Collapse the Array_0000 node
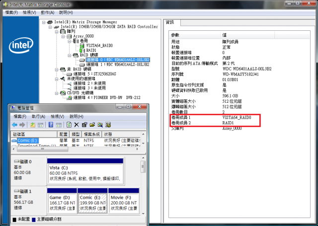This screenshot has height=226, width=318. pyautogui.click(x=63, y=36)
